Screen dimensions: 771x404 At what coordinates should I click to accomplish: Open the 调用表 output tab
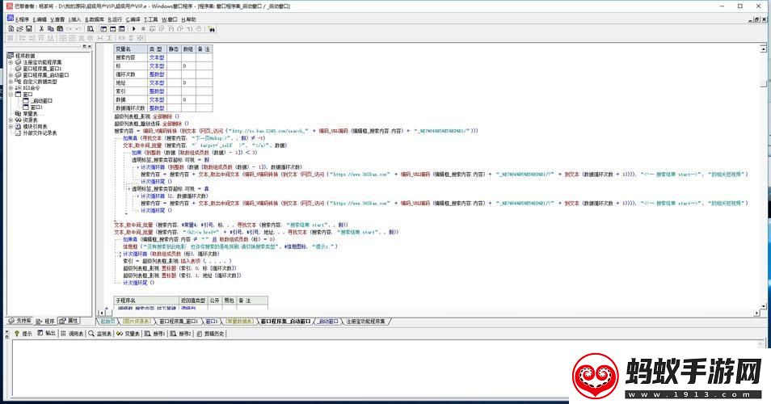(72, 333)
